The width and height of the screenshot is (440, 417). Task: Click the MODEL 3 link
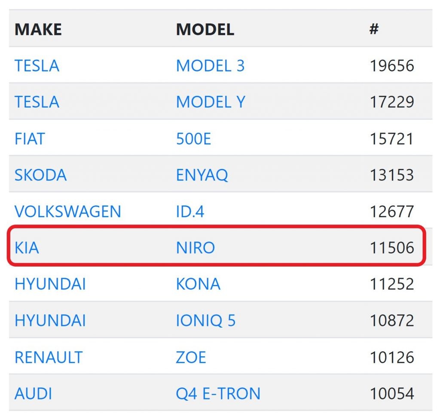pos(210,66)
